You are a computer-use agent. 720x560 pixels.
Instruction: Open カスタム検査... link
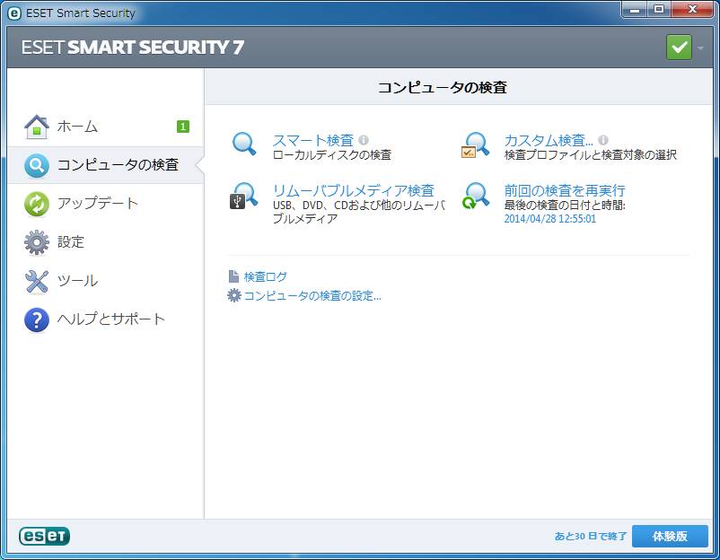pyautogui.click(x=549, y=139)
